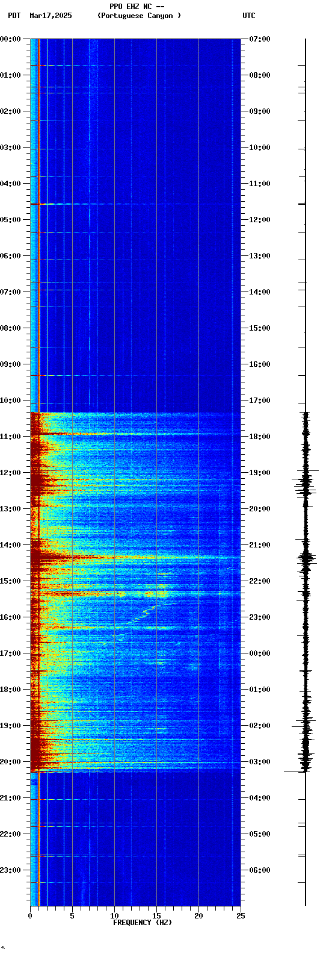332x954 pixels.
Task: Click the UTC time label '22:00'
Action: tap(260, 581)
